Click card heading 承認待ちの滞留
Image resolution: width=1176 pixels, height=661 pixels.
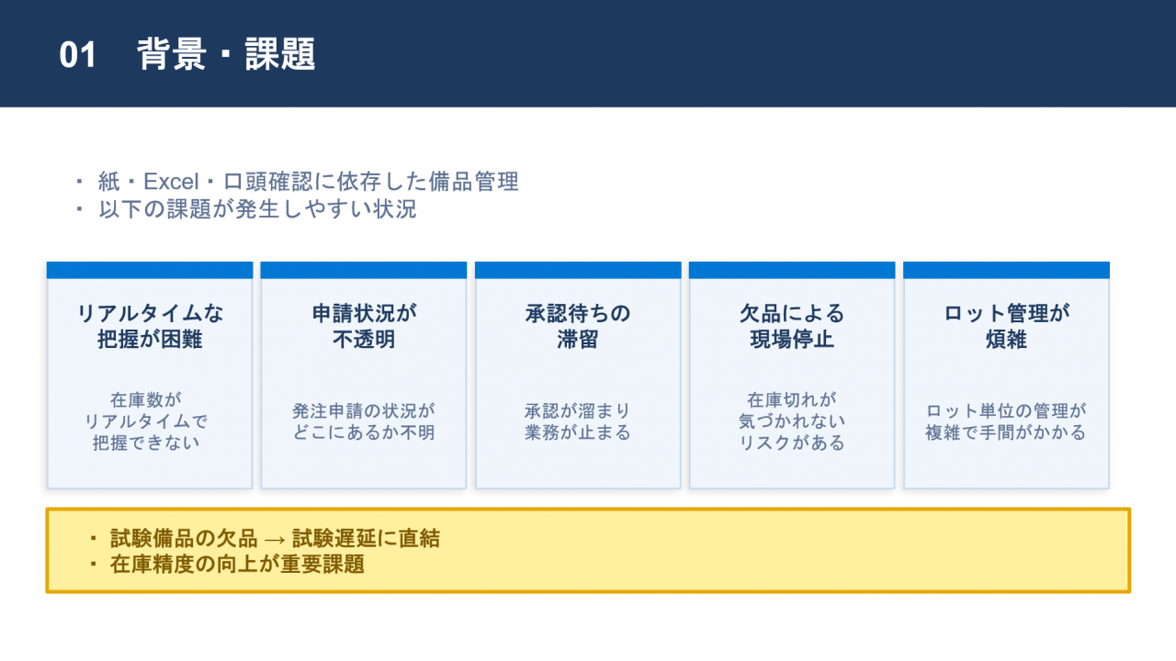(578, 326)
